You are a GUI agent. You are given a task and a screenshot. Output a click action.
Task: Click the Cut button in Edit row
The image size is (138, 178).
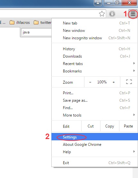coord(91,126)
